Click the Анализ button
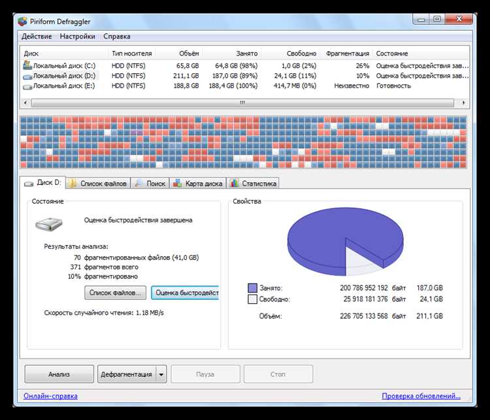 tap(59, 374)
